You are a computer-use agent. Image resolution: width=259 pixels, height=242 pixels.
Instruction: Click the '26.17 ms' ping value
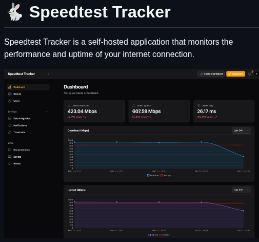coord(207,111)
